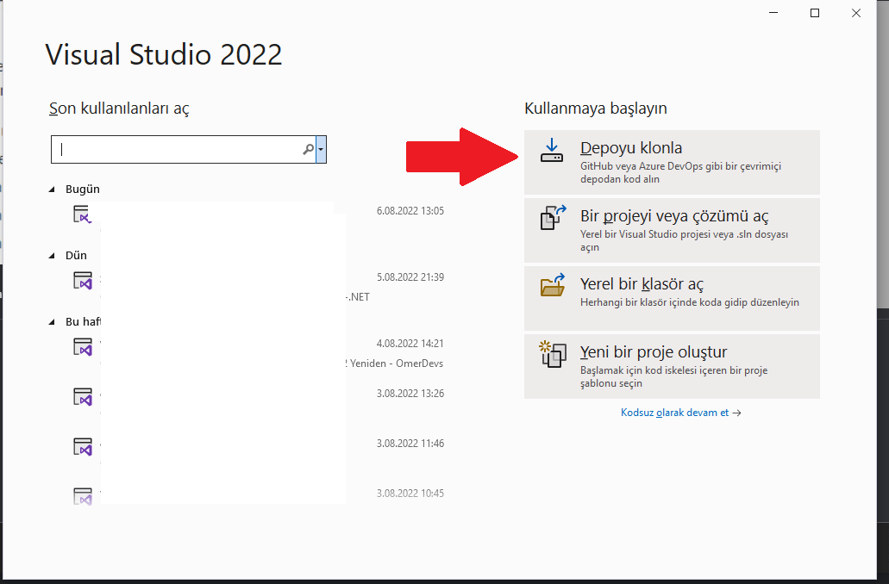This screenshot has width=889, height=584.
Task: Close the Visual Studio start window
Action: 856,13
